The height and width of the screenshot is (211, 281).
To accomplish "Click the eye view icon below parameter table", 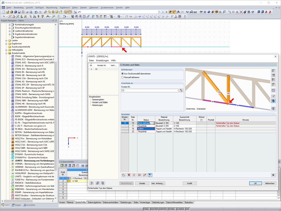I will tap(273, 175).
